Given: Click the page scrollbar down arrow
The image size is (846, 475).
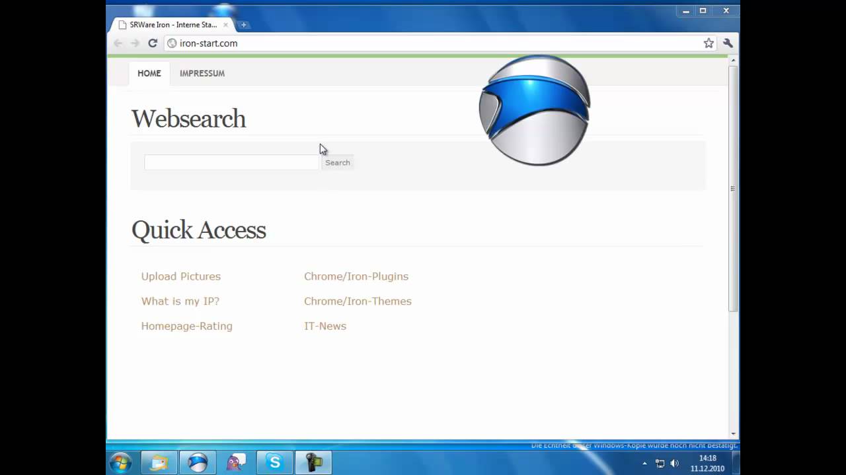Looking at the screenshot, I should coord(733,433).
